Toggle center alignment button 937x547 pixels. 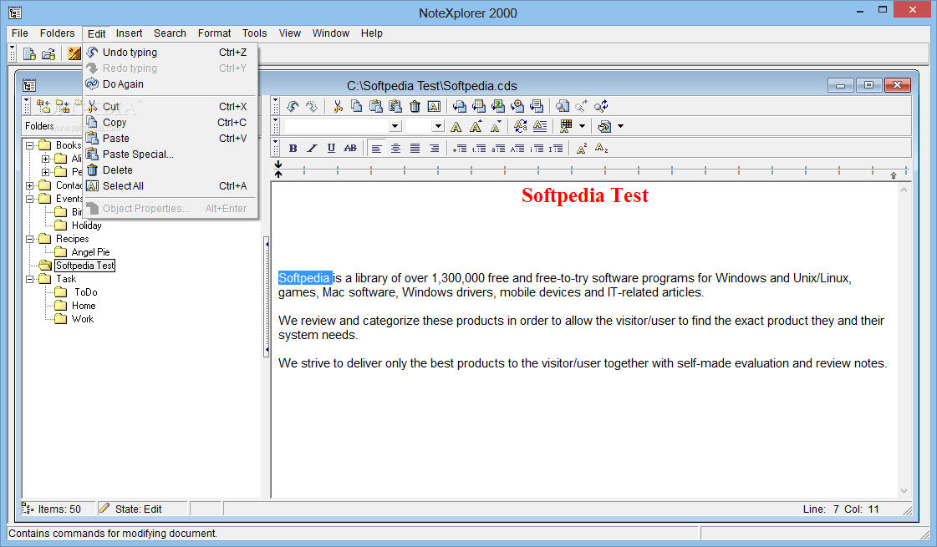click(x=395, y=148)
